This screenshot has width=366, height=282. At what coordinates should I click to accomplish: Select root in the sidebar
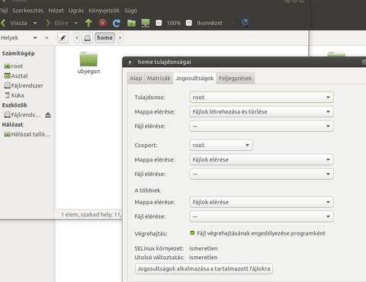point(14,66)
